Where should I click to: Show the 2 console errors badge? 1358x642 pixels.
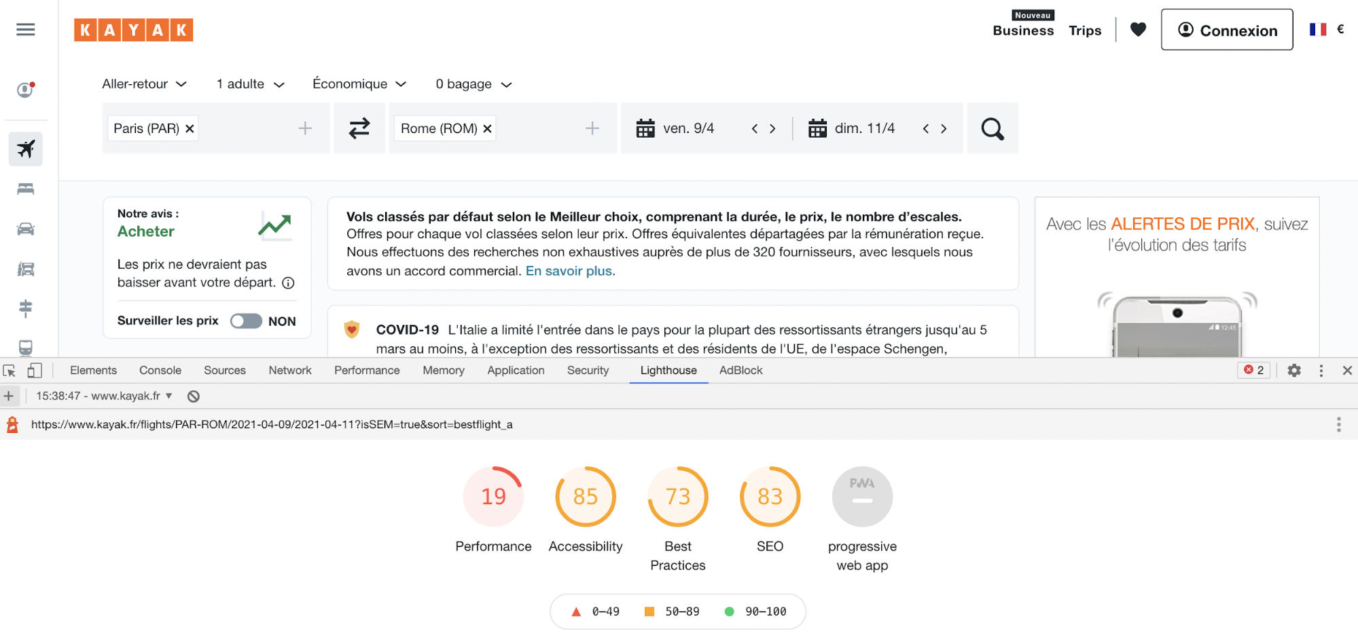click(x=1254, y=371)
